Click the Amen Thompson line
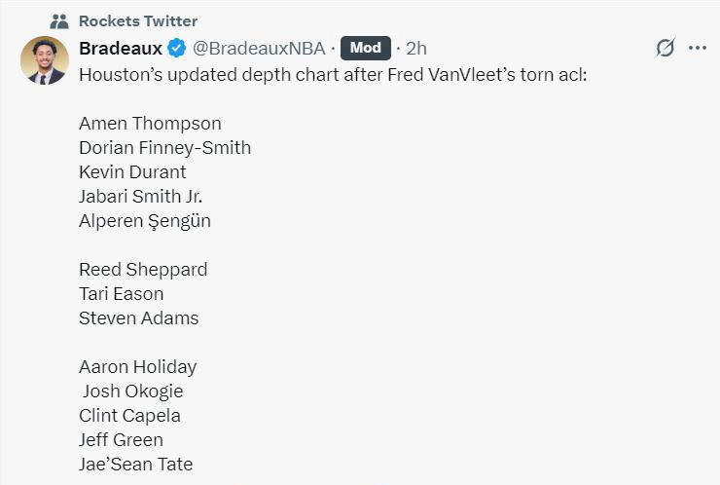This screenshot has width=720, height=485. tap(150, 124)
